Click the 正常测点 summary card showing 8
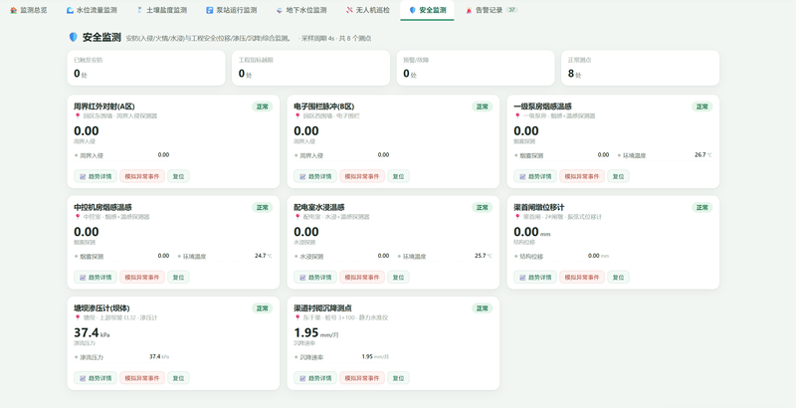This screenshot has width=796, height=408. (640, 68)
